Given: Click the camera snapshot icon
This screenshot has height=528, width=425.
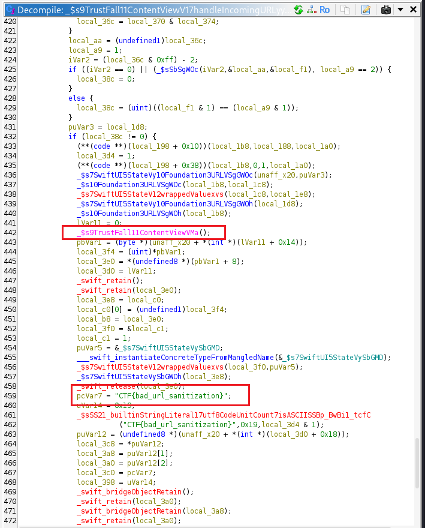Looking at the screenshot, I should pos(387,10).
